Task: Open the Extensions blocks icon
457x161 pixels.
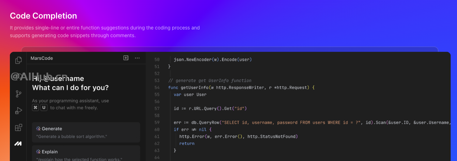Action: (x=18, y=127)
